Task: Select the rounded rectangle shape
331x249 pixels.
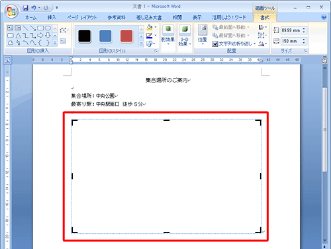Action: pos(11,36)
